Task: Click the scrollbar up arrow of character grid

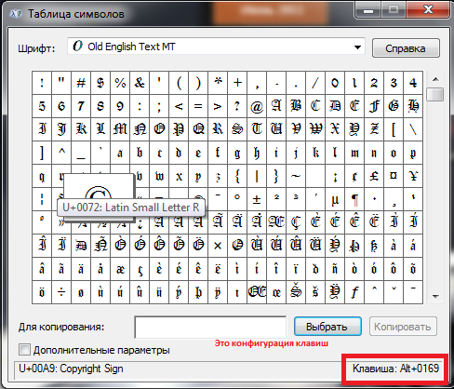Action: tap(435, 79)
